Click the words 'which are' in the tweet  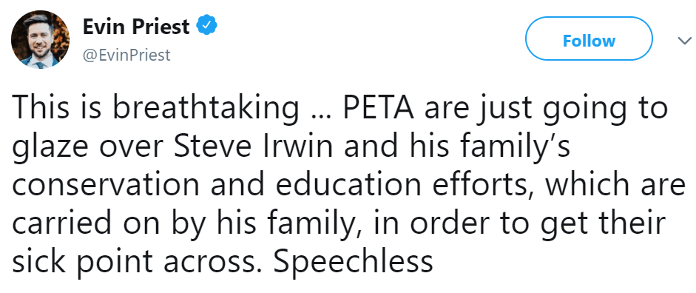tap(617, 183)
